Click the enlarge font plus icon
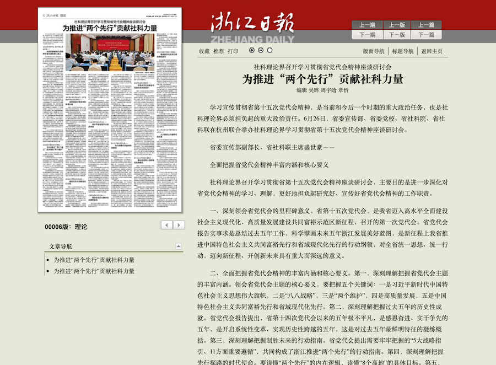Image resolution: width=496 pixels, height=365 pixels. [x=252, y=50]
